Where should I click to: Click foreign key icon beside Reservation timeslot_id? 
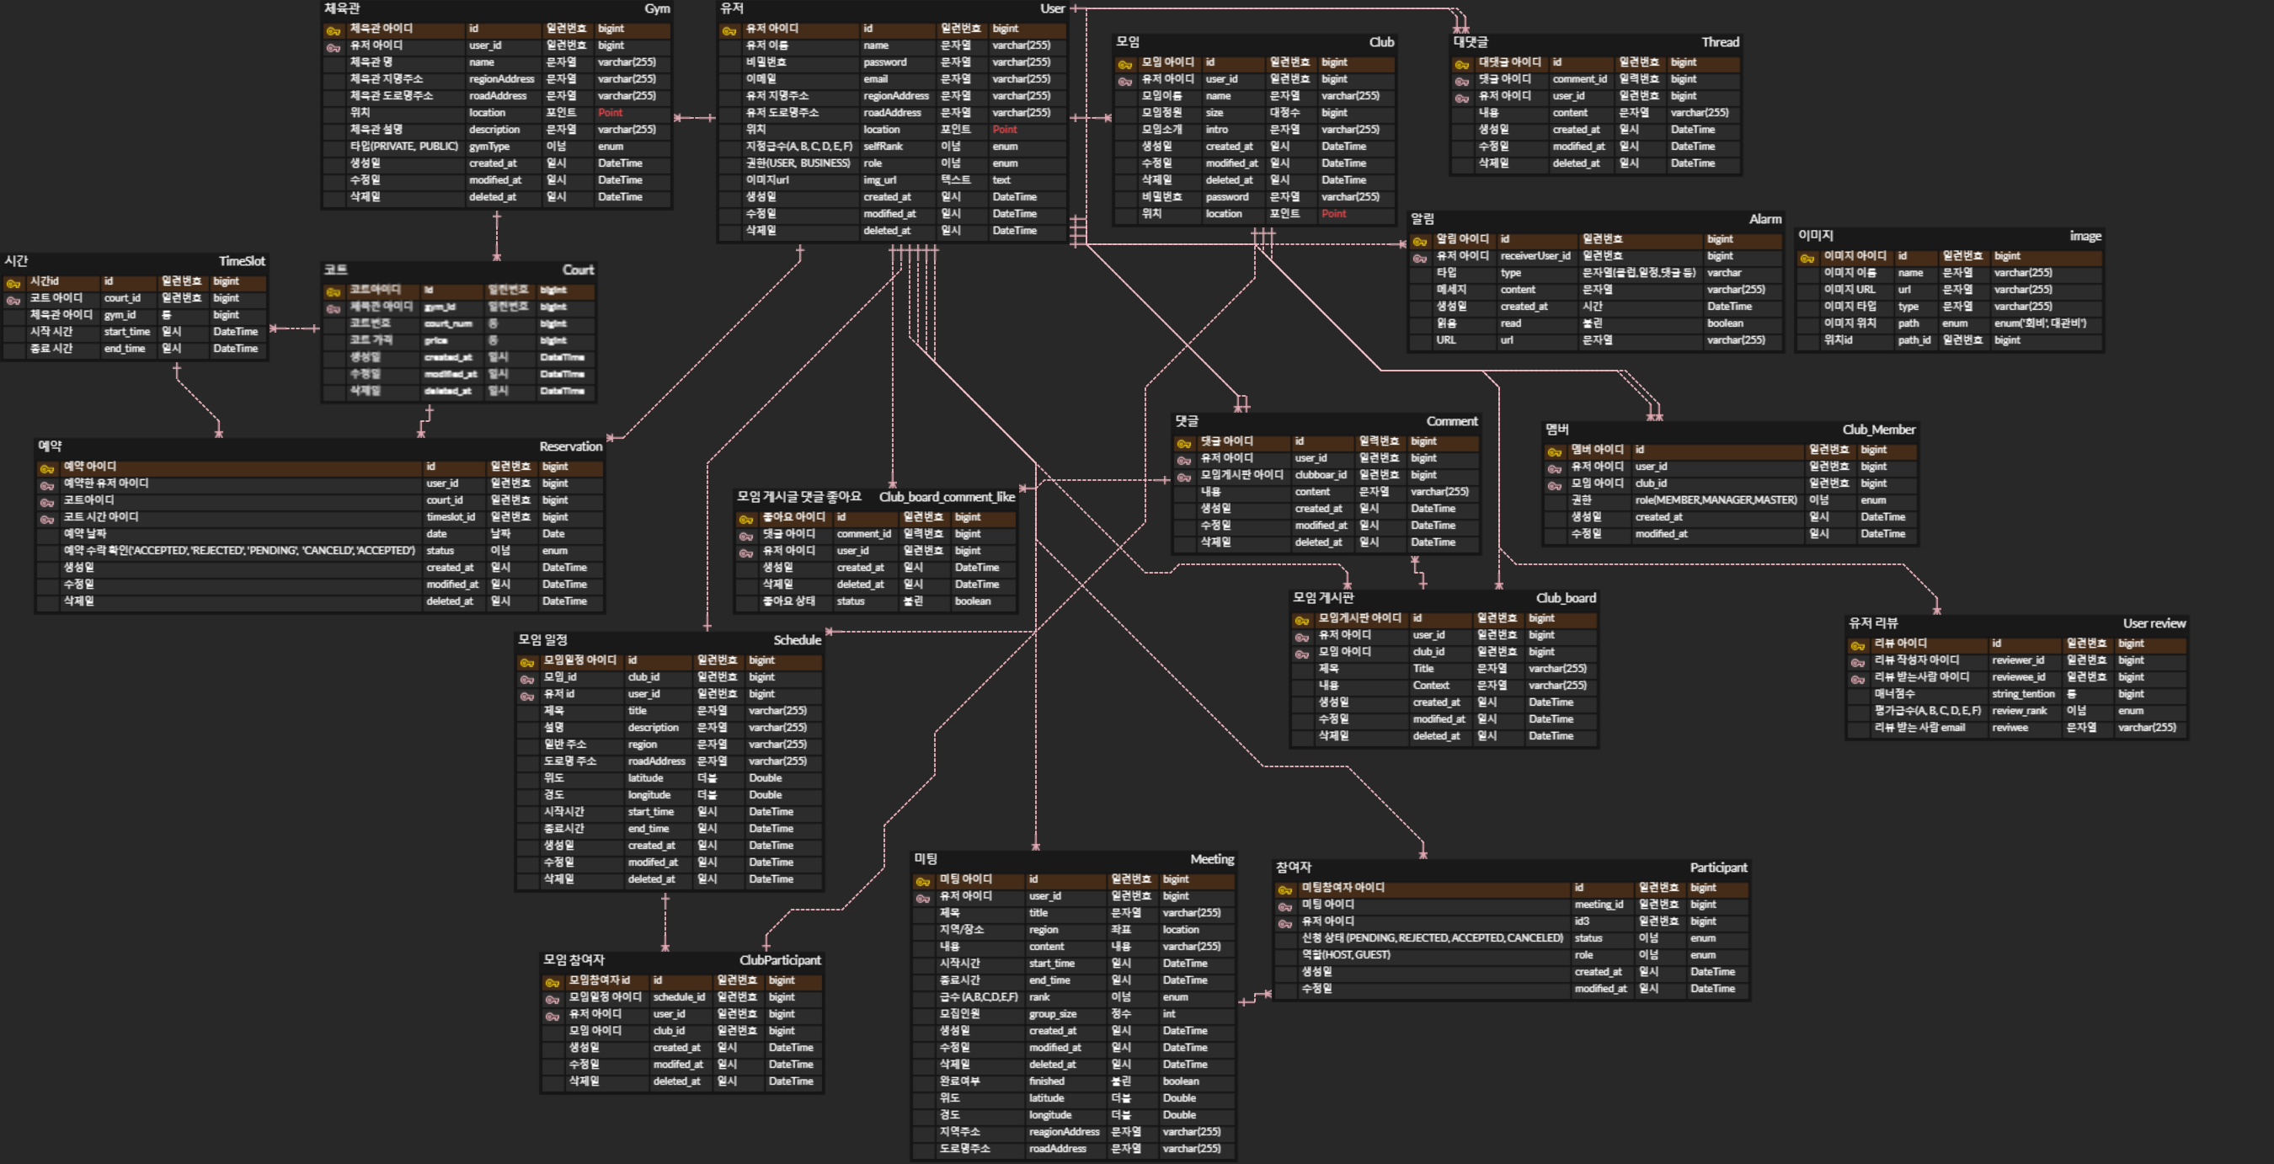pos(47,518)
